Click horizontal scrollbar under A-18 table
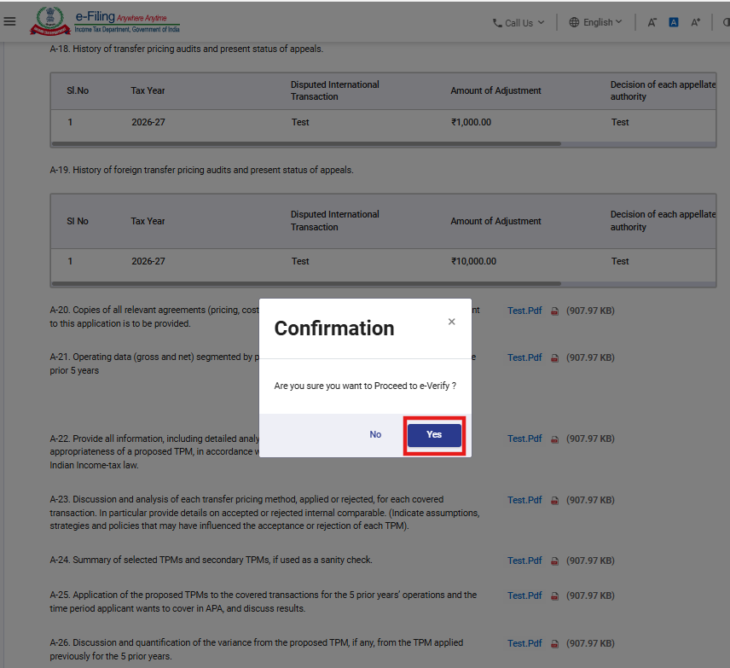The image size is (730, 668). [x=305, y=144]
